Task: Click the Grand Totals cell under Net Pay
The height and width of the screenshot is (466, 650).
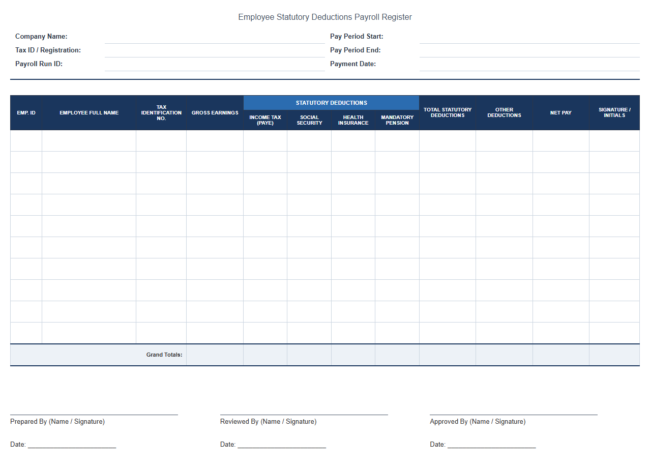Action: point(561,355)
